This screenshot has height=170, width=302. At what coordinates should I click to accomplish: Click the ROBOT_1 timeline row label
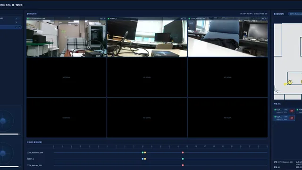30,159
